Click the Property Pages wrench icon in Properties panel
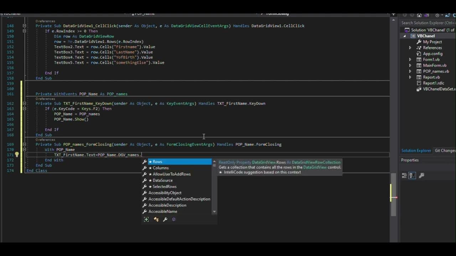Screen dimensions: 456x256 tap(421, 175)
